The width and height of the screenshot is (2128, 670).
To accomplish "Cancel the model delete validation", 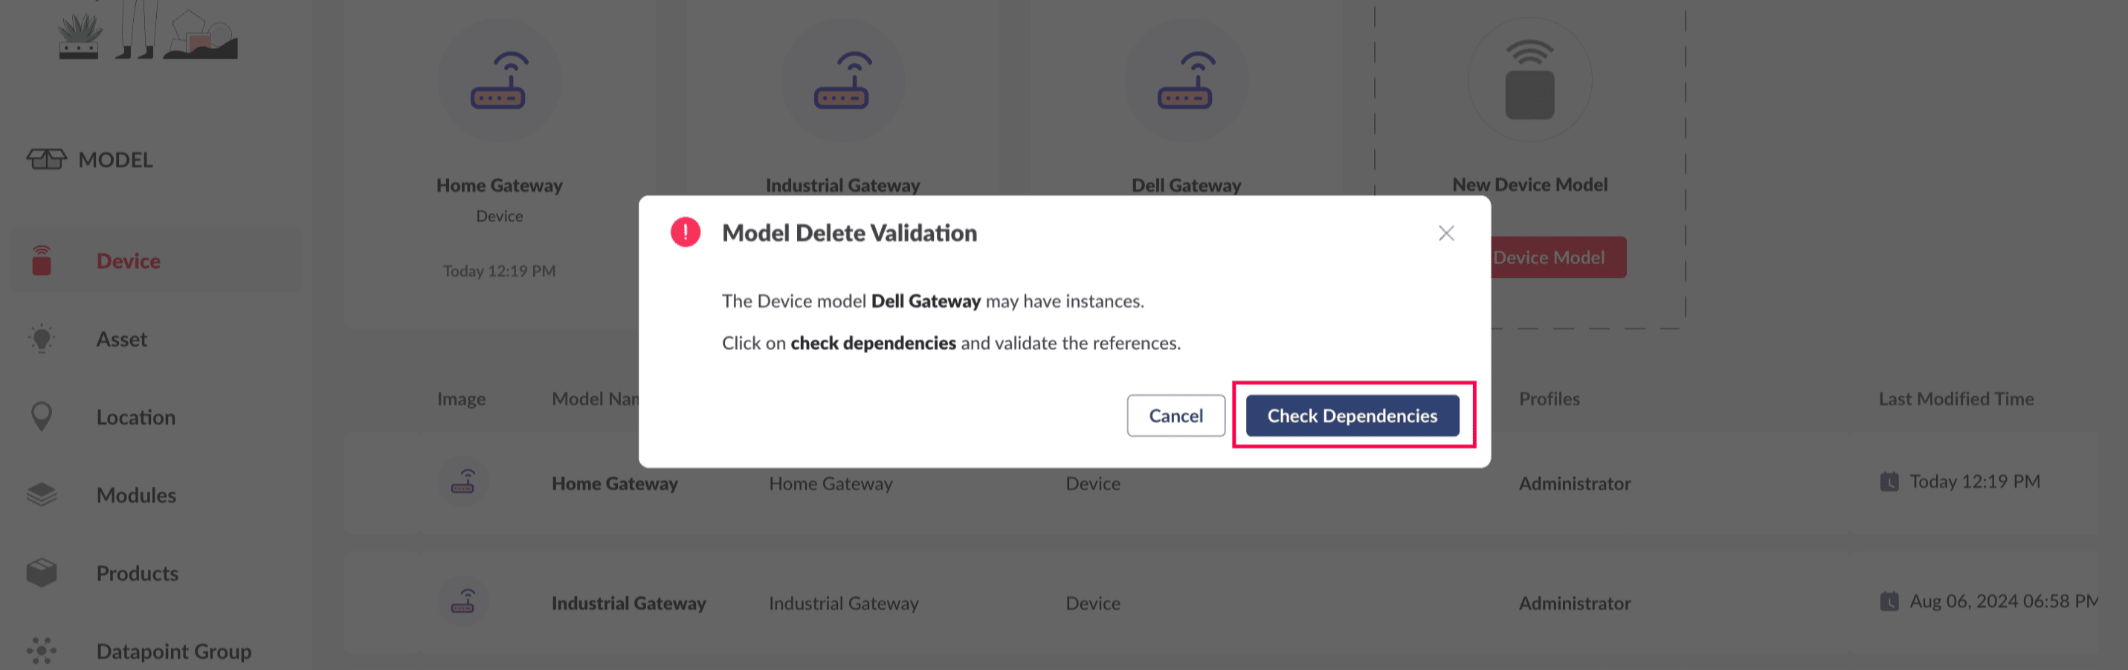I will coord(1175,416).
